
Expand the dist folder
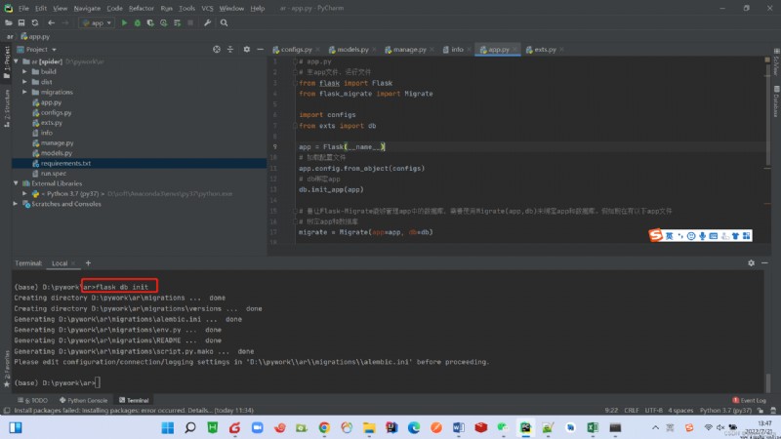pyautogui.click(x=25, y=82)
